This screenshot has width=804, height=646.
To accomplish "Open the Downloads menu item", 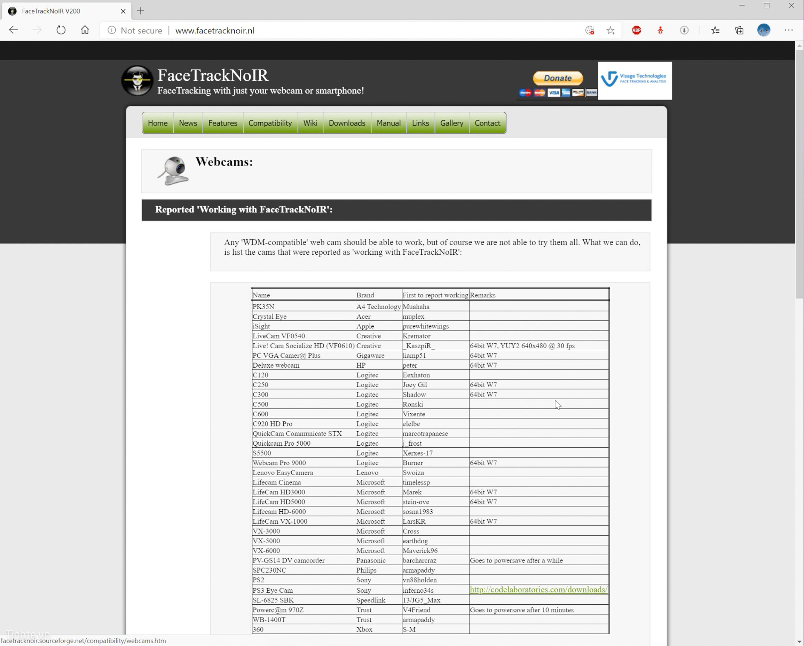I will pyautogui.click(x=347, y=123).
